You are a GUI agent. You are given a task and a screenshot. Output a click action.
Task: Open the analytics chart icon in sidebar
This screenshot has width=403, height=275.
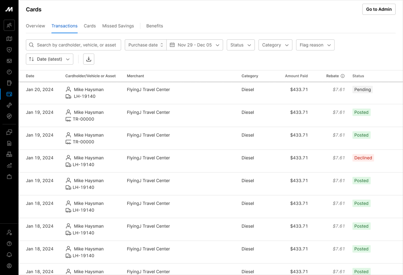coord(9,165)
